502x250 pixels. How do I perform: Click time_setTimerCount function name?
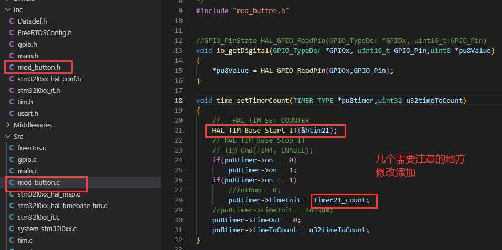tap(253, 101)
